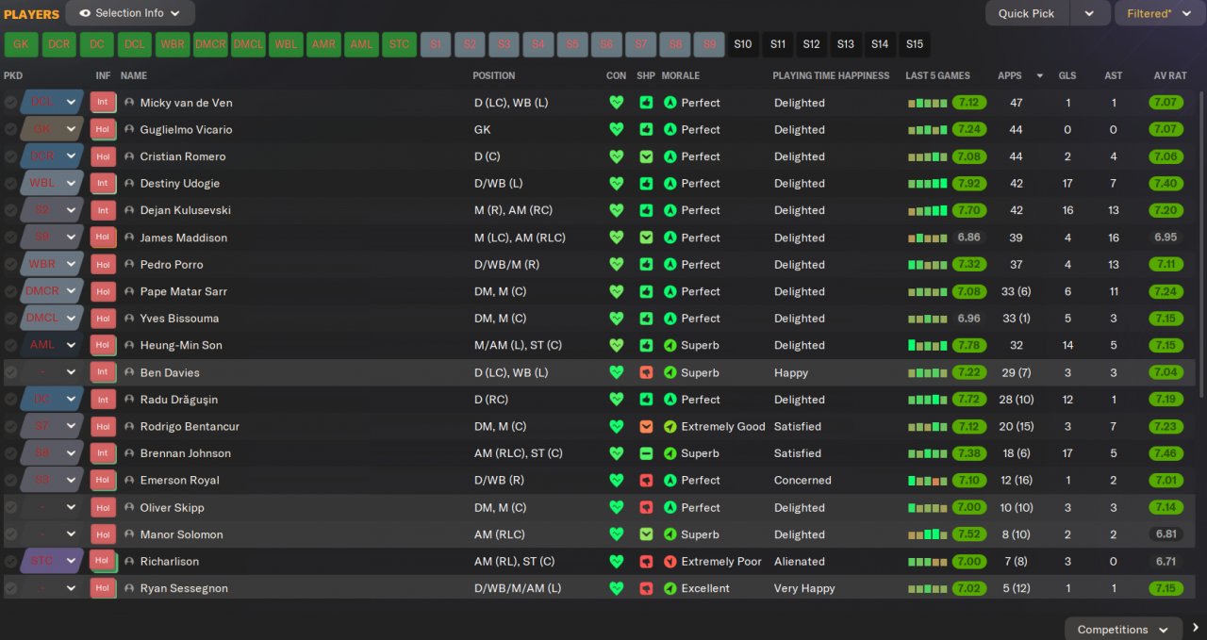Click the eye icon in Selection Info
The height and width of the screenshot is (640, 1207).
point(85,13)
